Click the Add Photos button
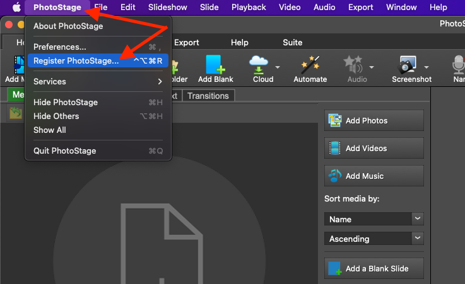This screenshot has width=465, height=284. tap(374, 121)
